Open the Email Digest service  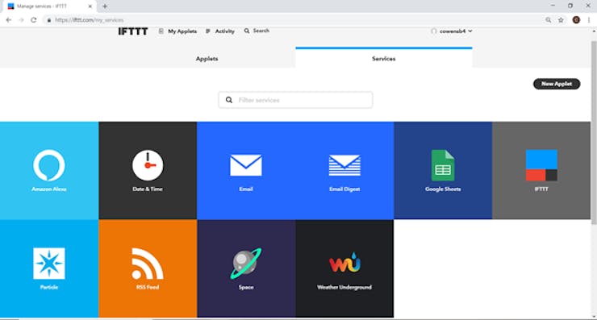pyautogui.click(x=344, y=170)
